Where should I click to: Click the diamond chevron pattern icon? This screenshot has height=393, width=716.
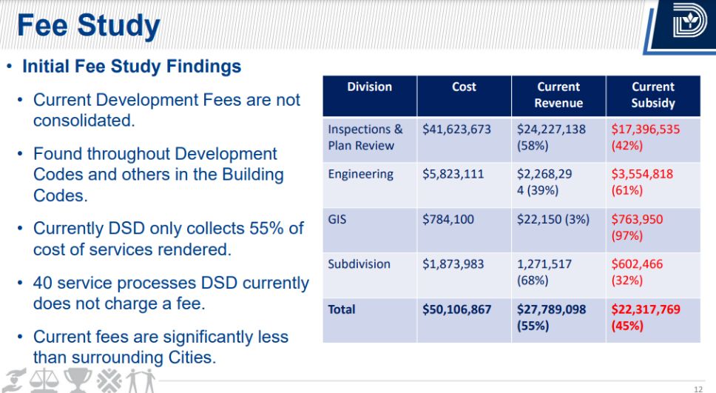pyautogui.click(x=108, y=380)
